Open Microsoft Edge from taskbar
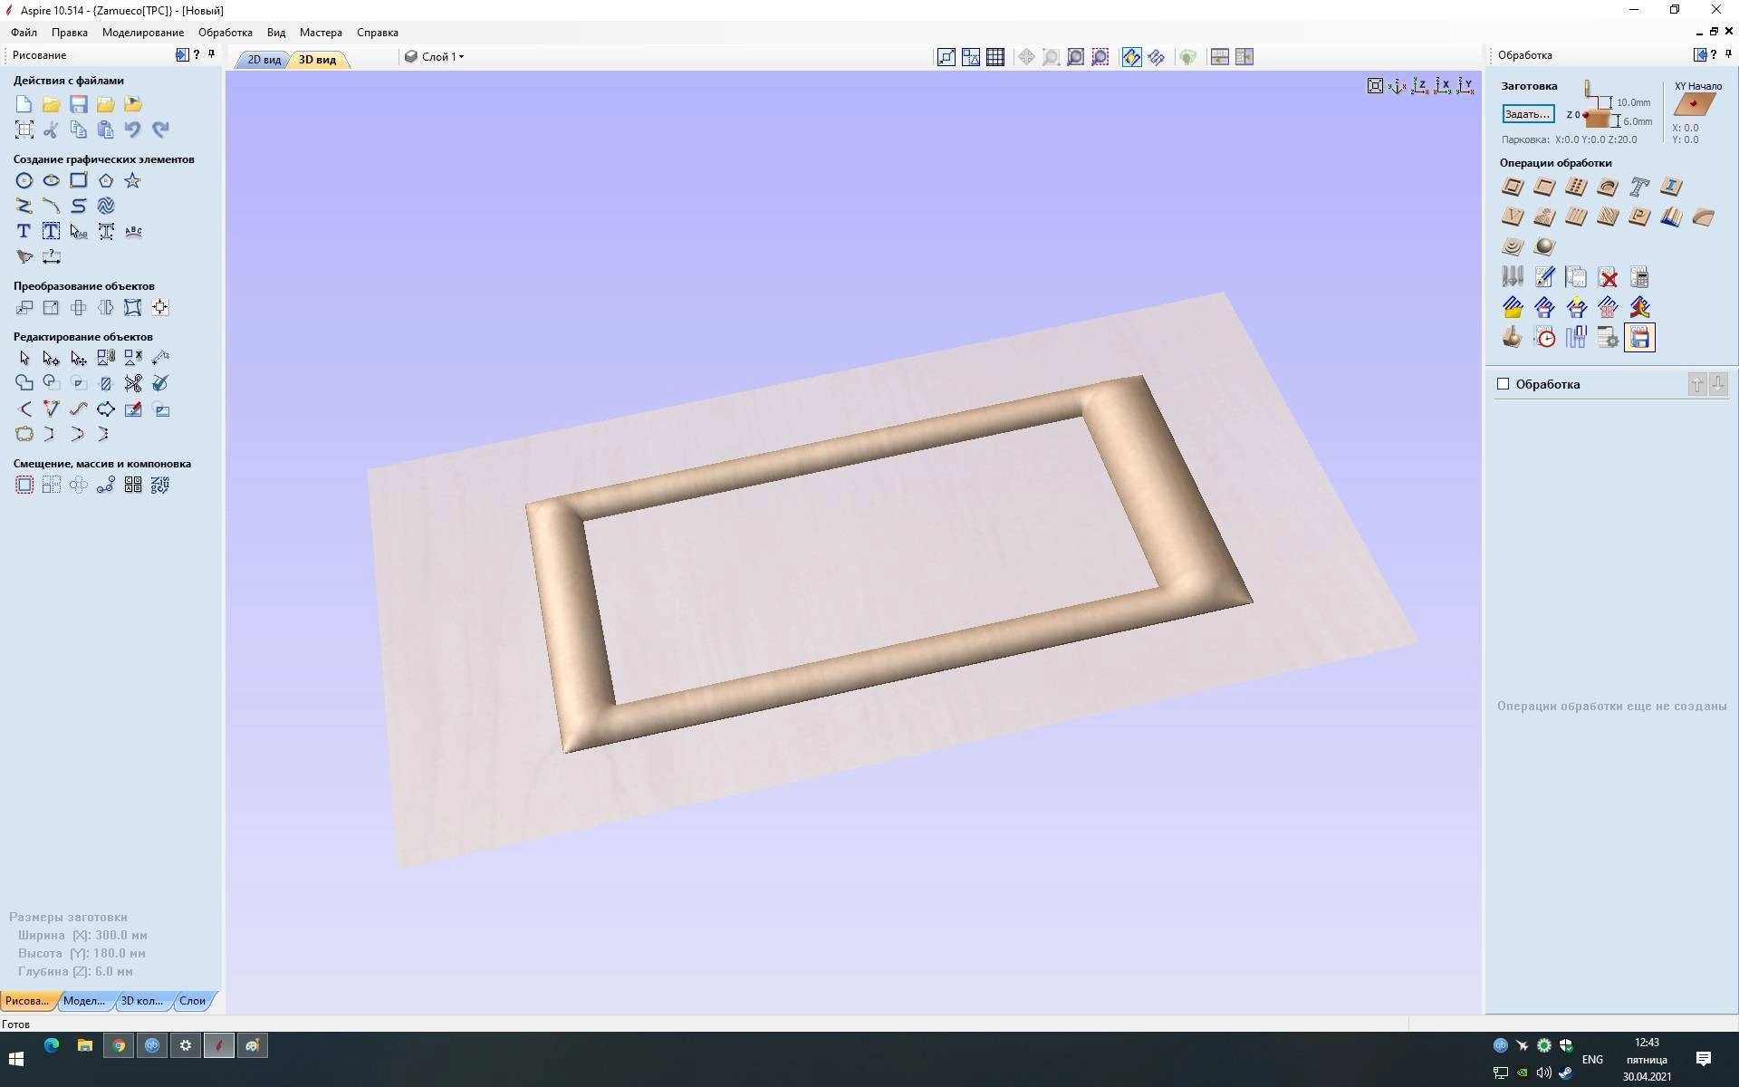Viewport: 1739px width, 1087px height. (52, 1045)
